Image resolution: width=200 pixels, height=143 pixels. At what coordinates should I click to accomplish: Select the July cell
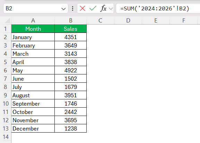tap(33, 87)
